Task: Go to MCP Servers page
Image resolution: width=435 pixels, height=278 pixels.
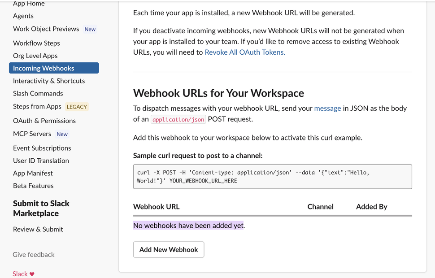Action: [32, 134]
